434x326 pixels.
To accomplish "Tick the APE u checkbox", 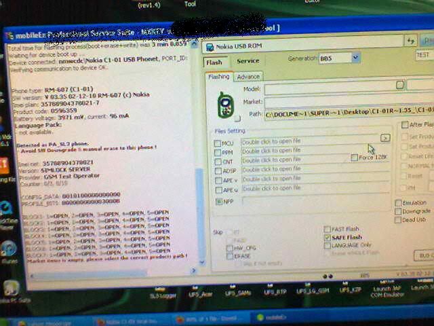I will (x=218, y=190).
